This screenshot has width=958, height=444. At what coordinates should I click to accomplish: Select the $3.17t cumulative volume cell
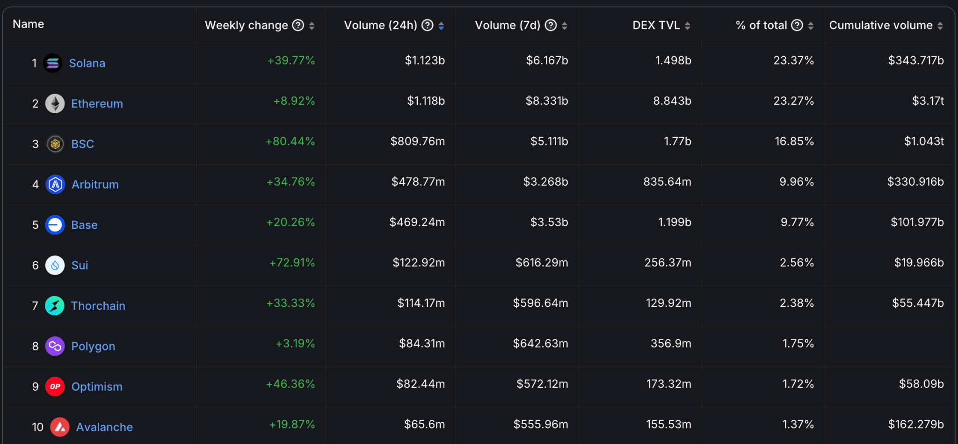928,101
